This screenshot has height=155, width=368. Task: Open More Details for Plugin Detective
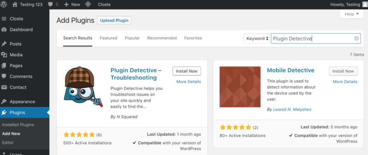[x=189, y=82]
